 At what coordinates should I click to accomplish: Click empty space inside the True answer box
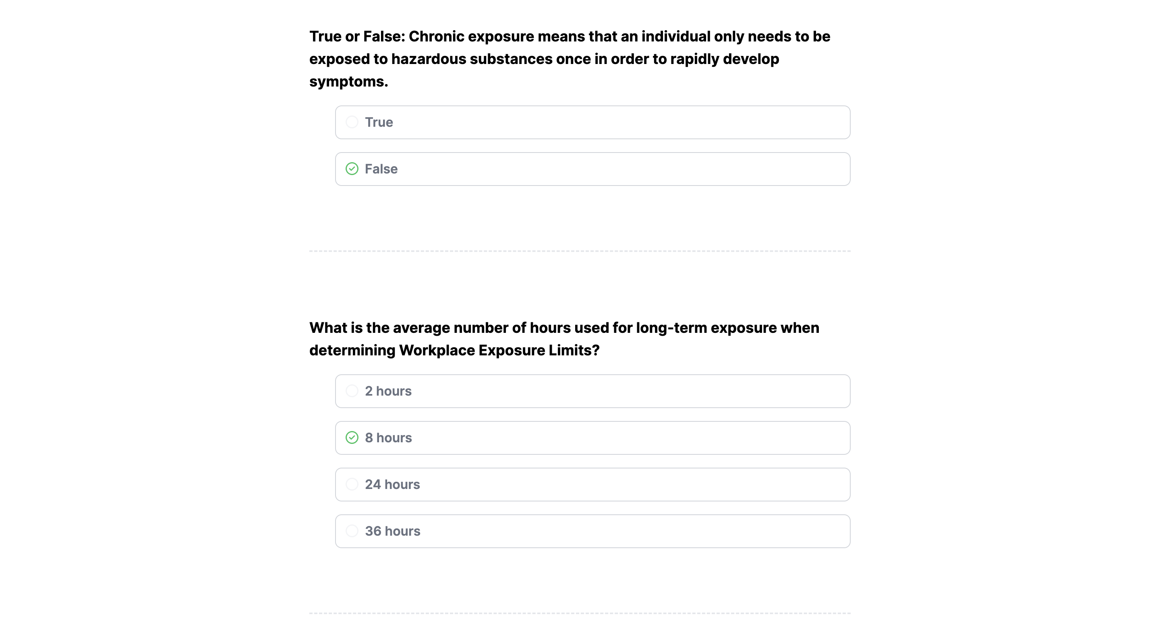pos(630,122)
